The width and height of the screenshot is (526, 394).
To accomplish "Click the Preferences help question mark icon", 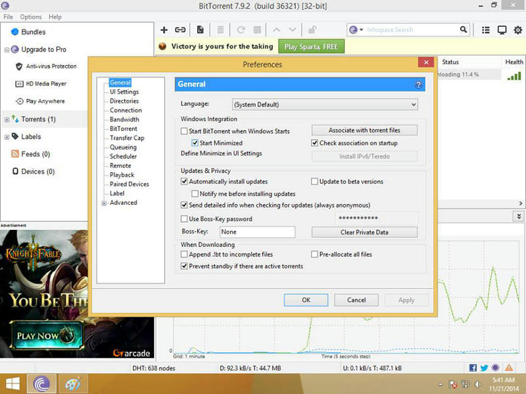I will click(x=418, y=85).
